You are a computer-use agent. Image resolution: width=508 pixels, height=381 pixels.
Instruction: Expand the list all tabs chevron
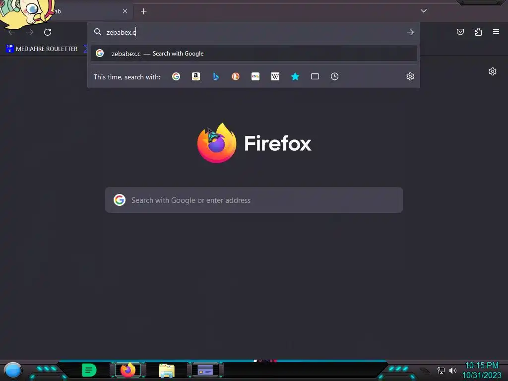[424, 11]
